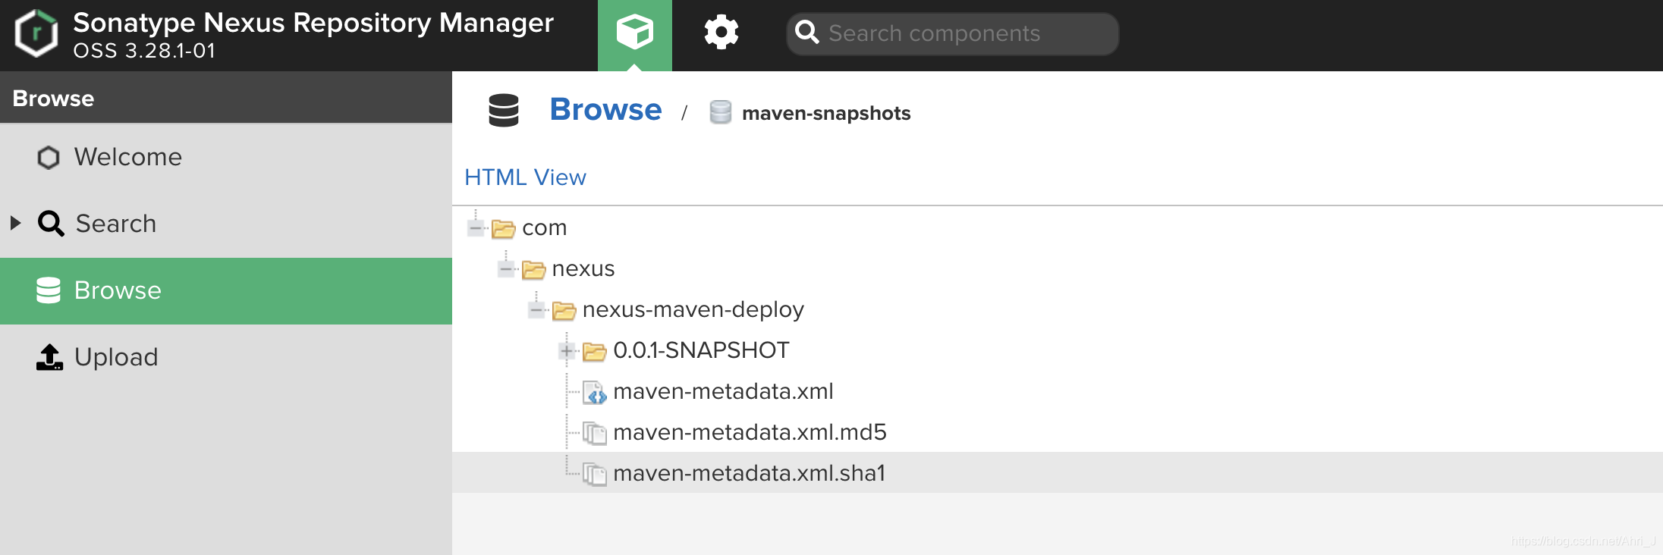Focus the Search components field
This screenshot has height=555, width=1663.
[x=953, y=33]
